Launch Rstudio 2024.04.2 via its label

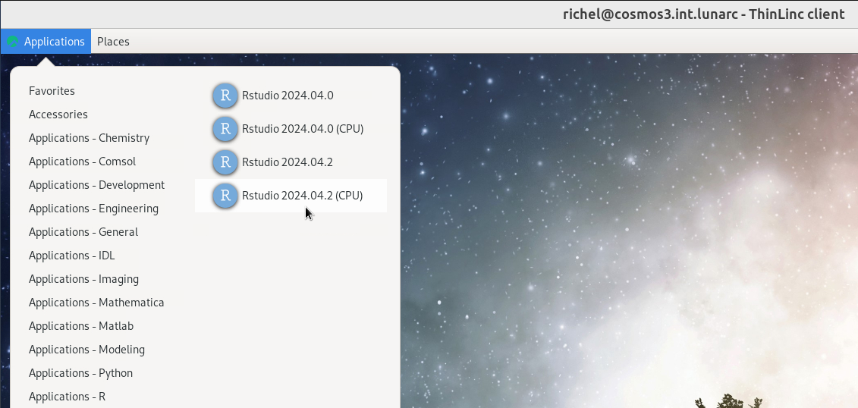pos(288,162)
